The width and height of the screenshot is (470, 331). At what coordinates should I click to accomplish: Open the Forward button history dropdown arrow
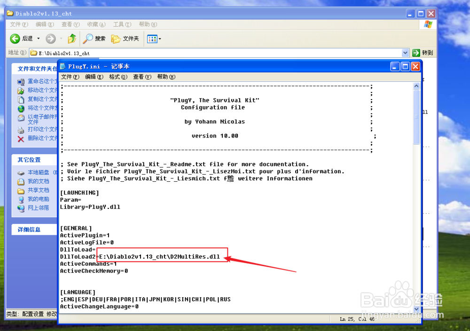[x=61, y=38]
